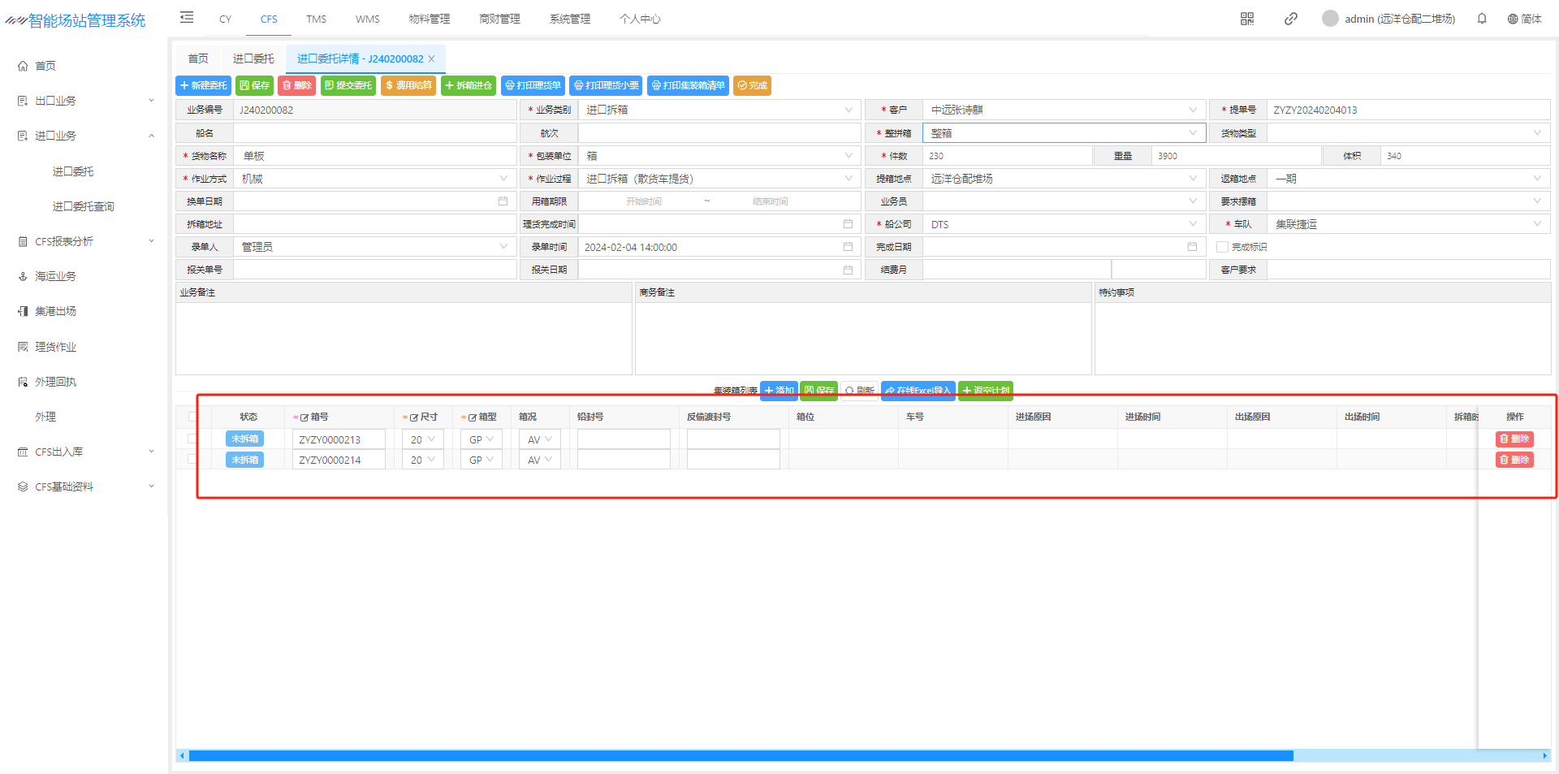The height and width of the screenshot is (774, 1559).
Task: Open 箱型 GP dropdown for ZYZY0000214
Action: (482, 460)
